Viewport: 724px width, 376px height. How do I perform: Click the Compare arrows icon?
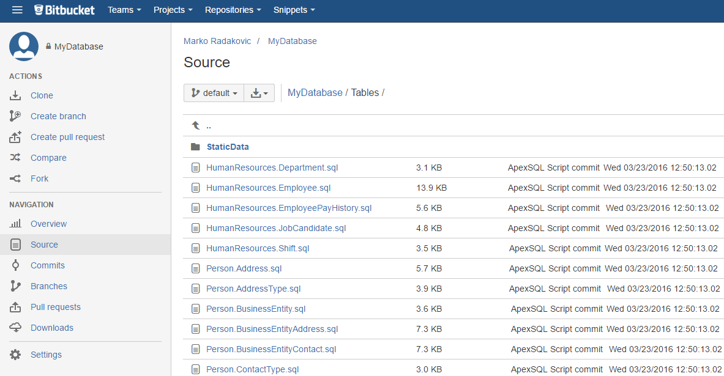tap(15, 158)
